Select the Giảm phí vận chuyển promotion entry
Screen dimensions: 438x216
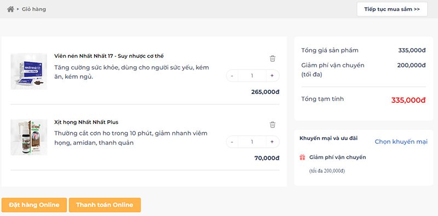[x=333, y=164]
